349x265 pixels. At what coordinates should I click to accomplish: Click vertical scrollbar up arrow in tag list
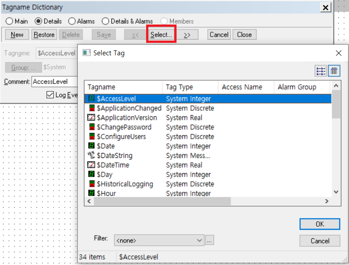336,86
